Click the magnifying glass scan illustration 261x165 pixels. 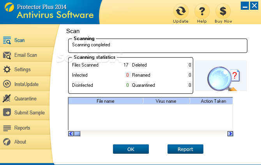[221, 75]
